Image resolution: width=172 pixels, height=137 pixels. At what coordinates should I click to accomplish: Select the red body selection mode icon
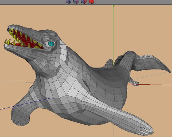(x=91, y=2)
